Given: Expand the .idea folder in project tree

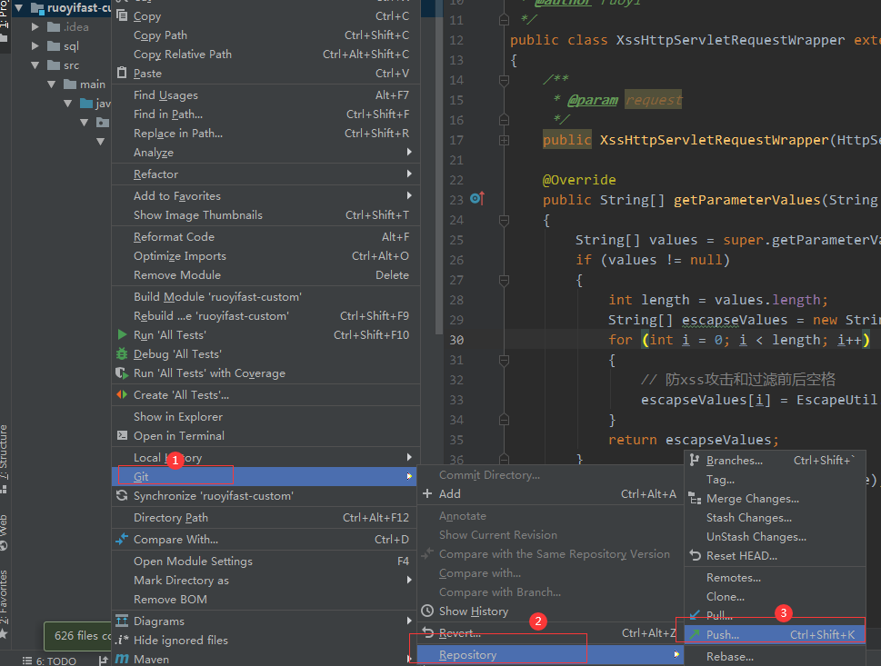Looking at the screenshot, I should 35,27.
